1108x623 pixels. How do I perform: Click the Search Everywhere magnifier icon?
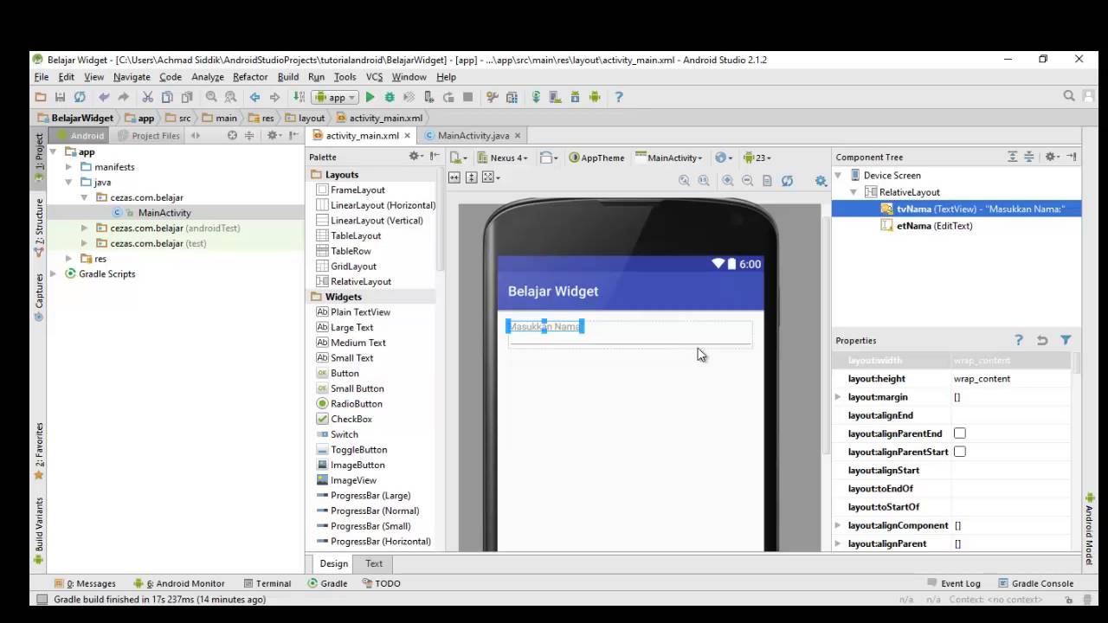click(1069, 96)
